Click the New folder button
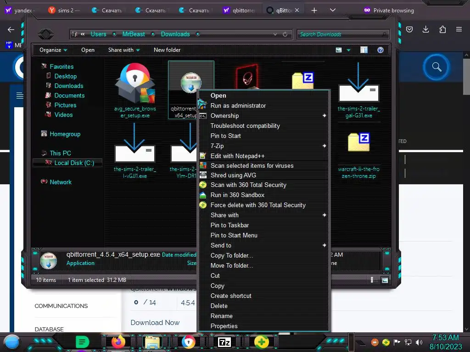Viewport: 470px width, 352px height. coord(167,50)
